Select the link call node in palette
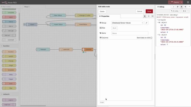191x107 pixels. click(x=9, y=31)
